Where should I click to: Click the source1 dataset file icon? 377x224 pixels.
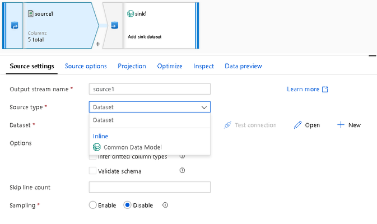31,13
